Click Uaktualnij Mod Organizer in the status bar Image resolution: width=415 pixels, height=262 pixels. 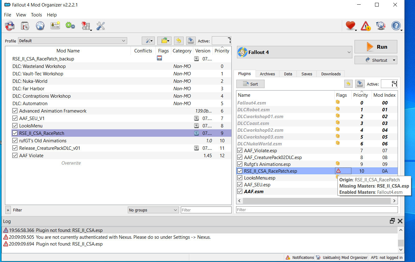click(341, 257)
